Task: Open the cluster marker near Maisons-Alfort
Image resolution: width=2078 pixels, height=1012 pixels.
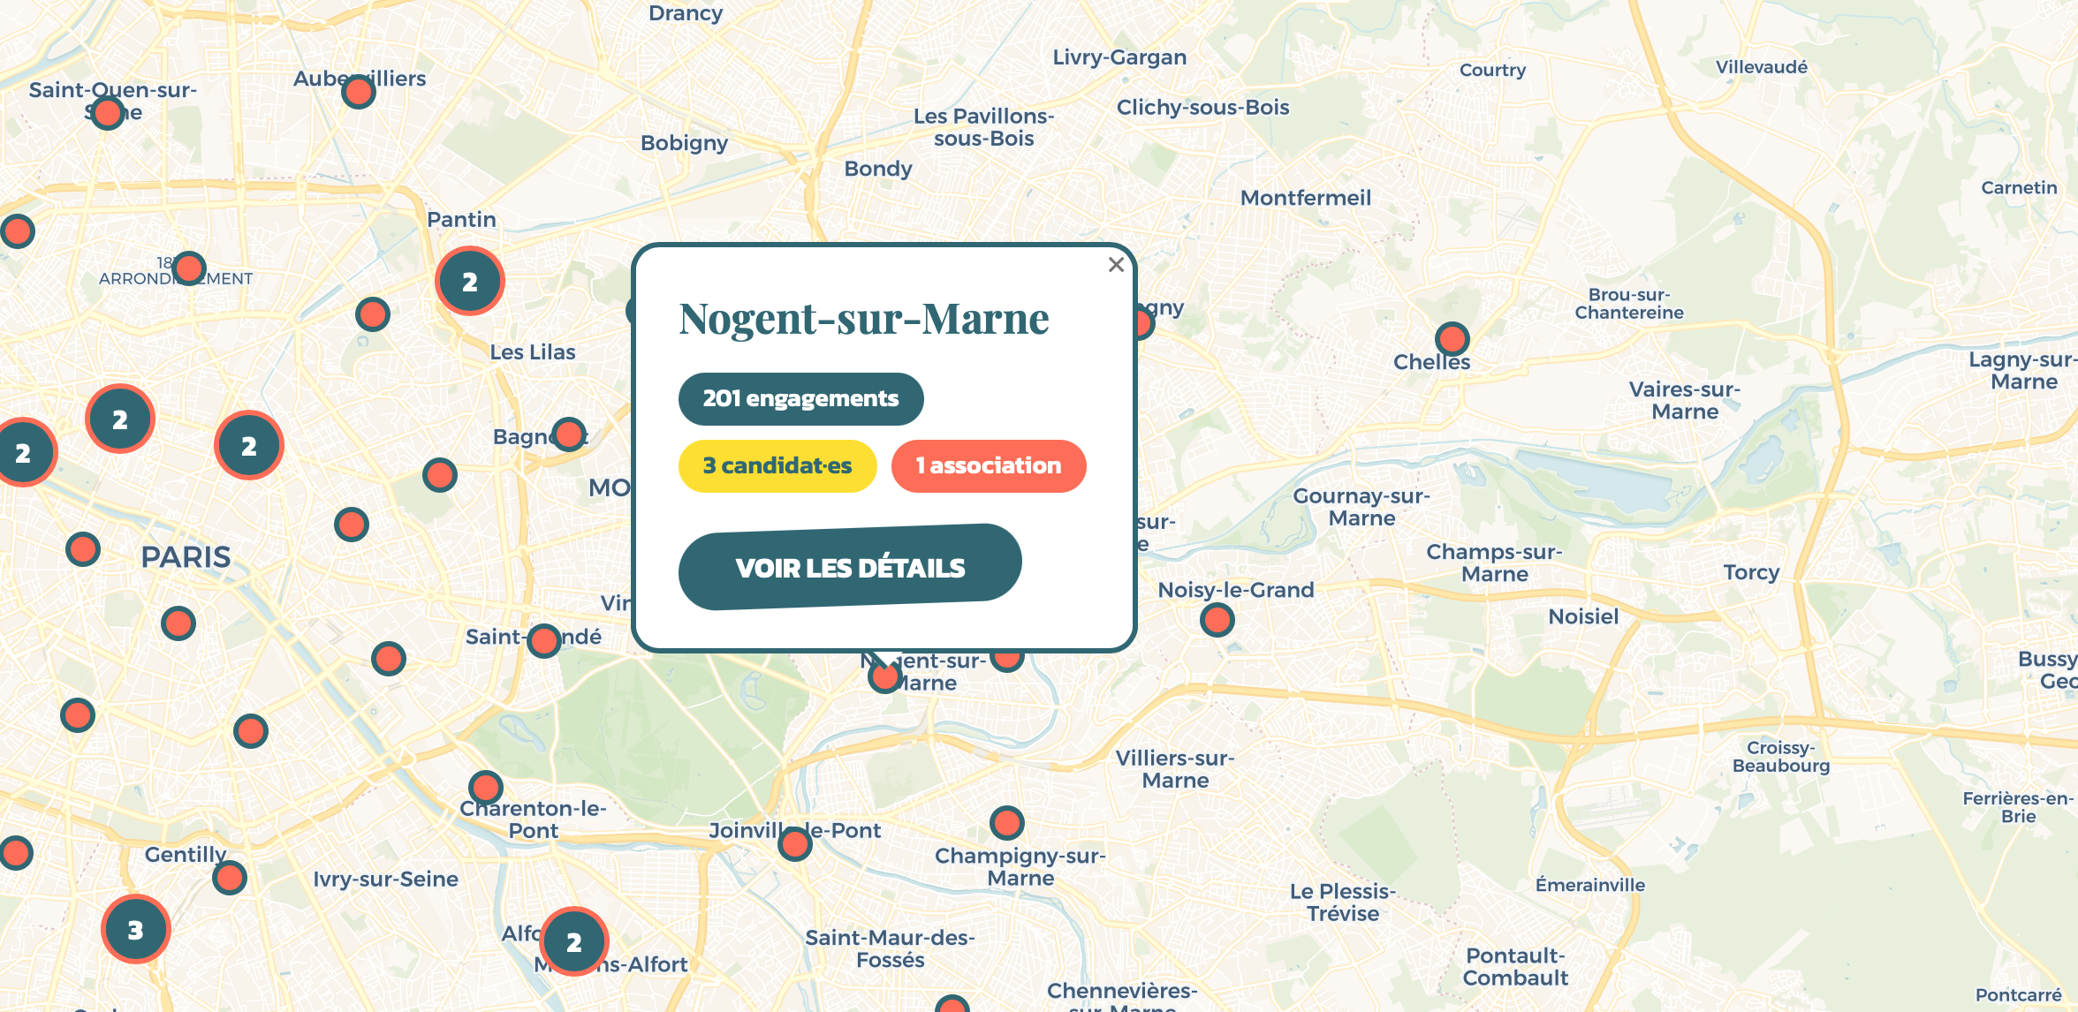Action: pos(574,941)
